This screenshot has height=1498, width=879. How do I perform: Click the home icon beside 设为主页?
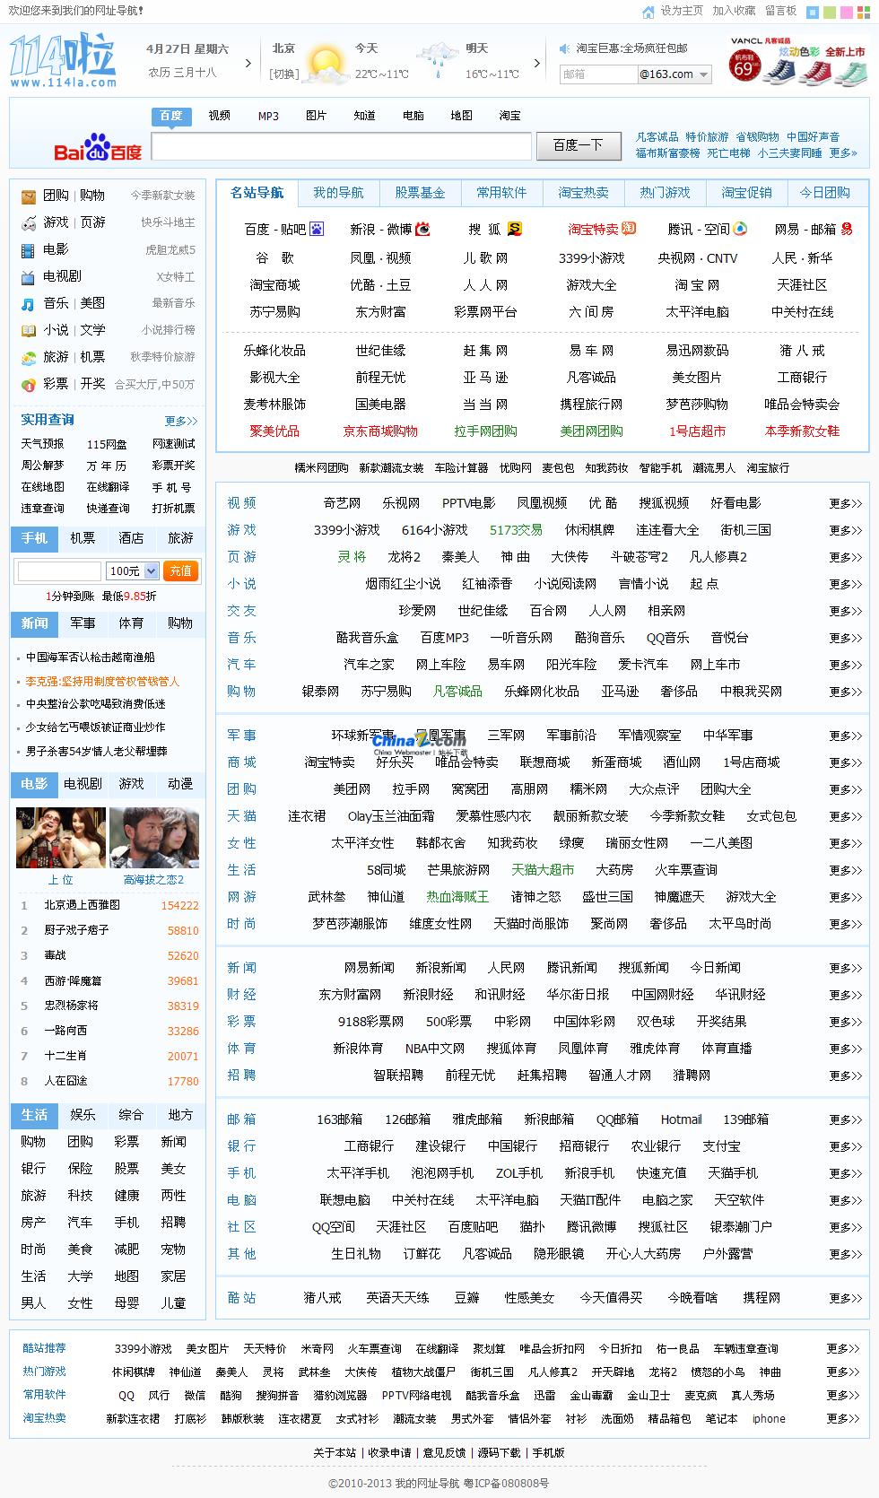point(648,12)
